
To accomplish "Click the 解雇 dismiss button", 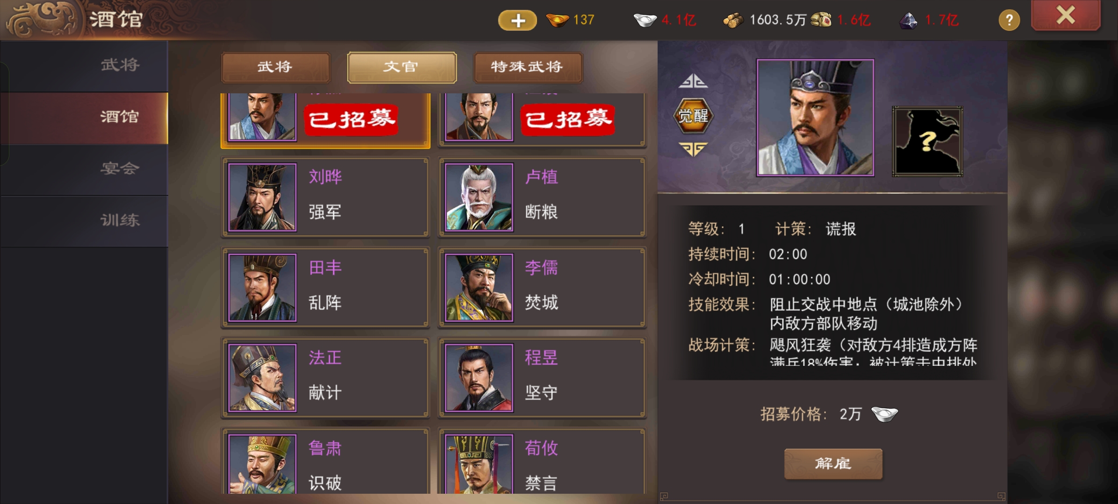I will pos(833,464).
